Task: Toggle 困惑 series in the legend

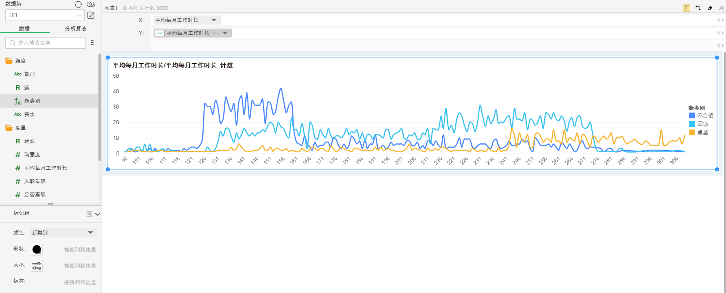Action: click(x=702, y=124)
